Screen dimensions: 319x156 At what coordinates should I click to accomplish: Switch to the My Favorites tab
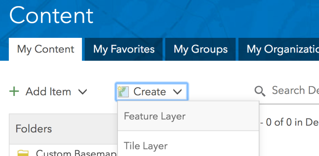(124, 49)
